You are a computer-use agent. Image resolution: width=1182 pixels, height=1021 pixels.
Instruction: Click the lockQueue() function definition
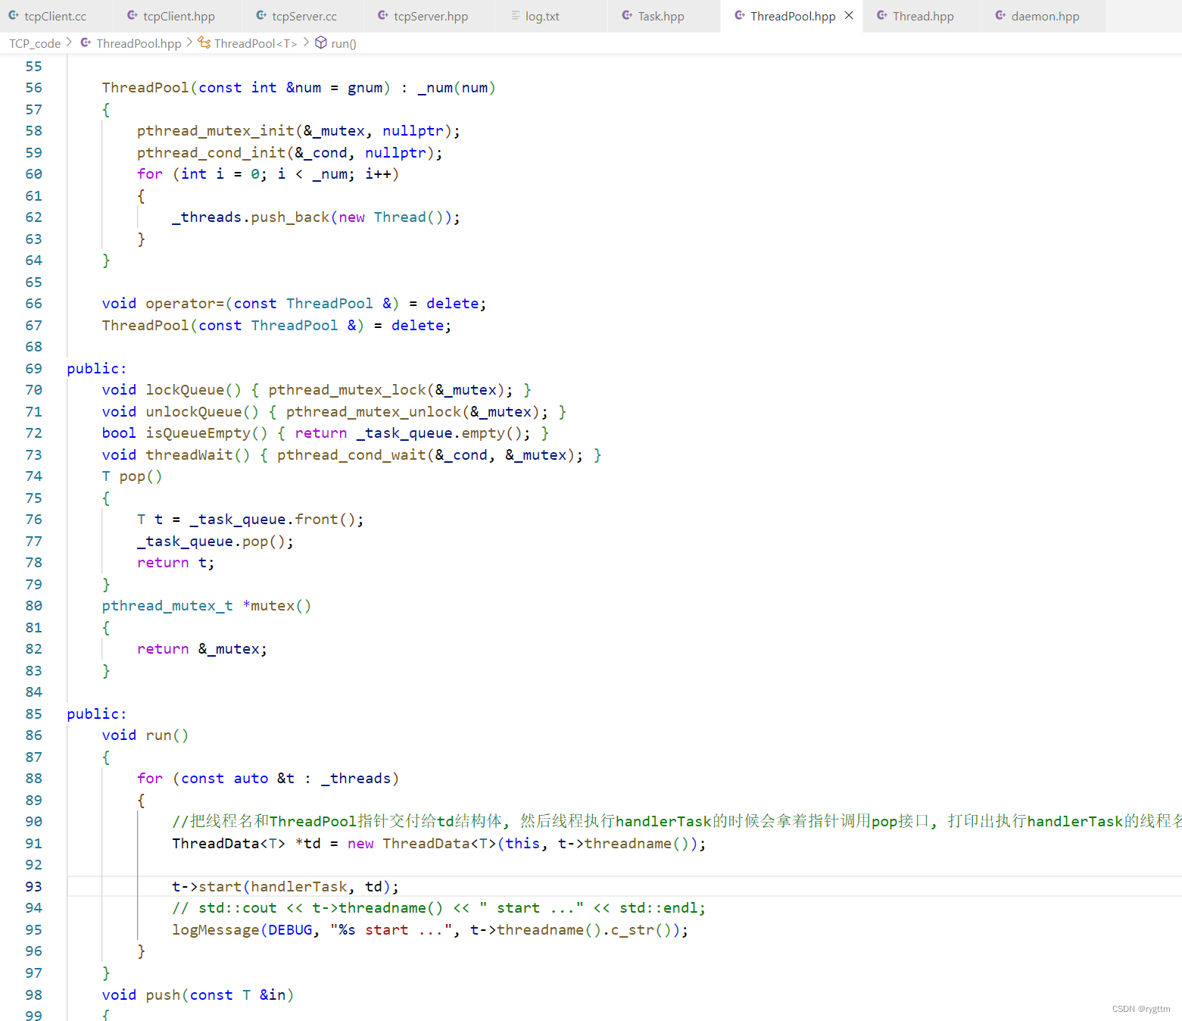pyautogui.click(x=317, y=390)
